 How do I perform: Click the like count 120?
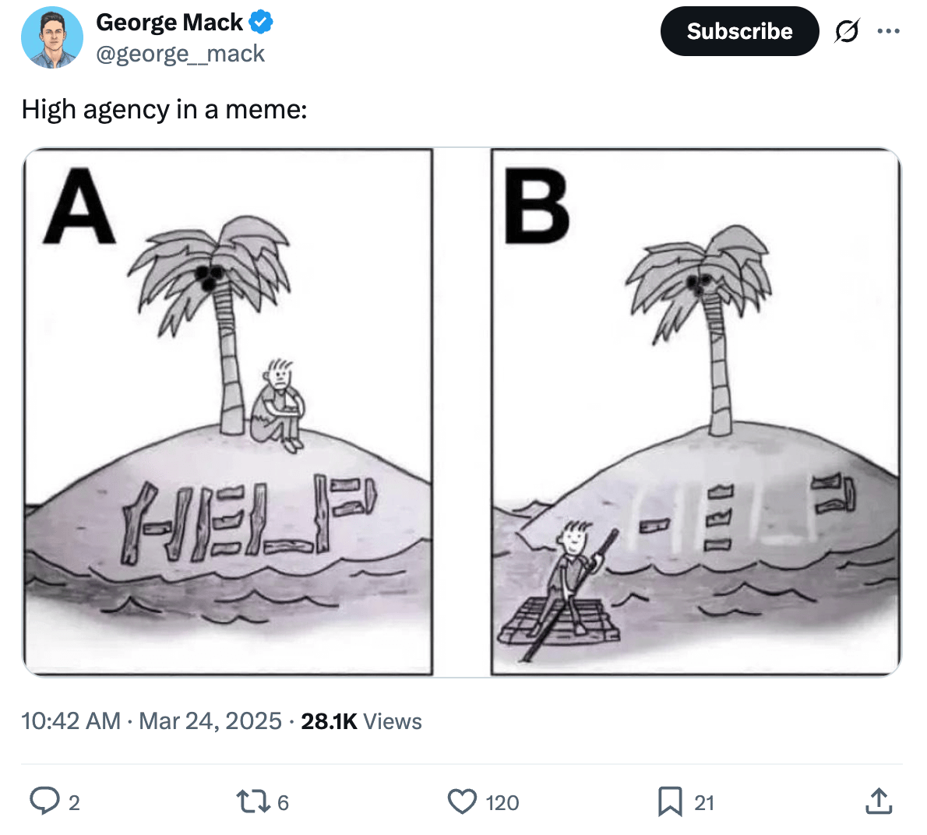coord(502,802)
